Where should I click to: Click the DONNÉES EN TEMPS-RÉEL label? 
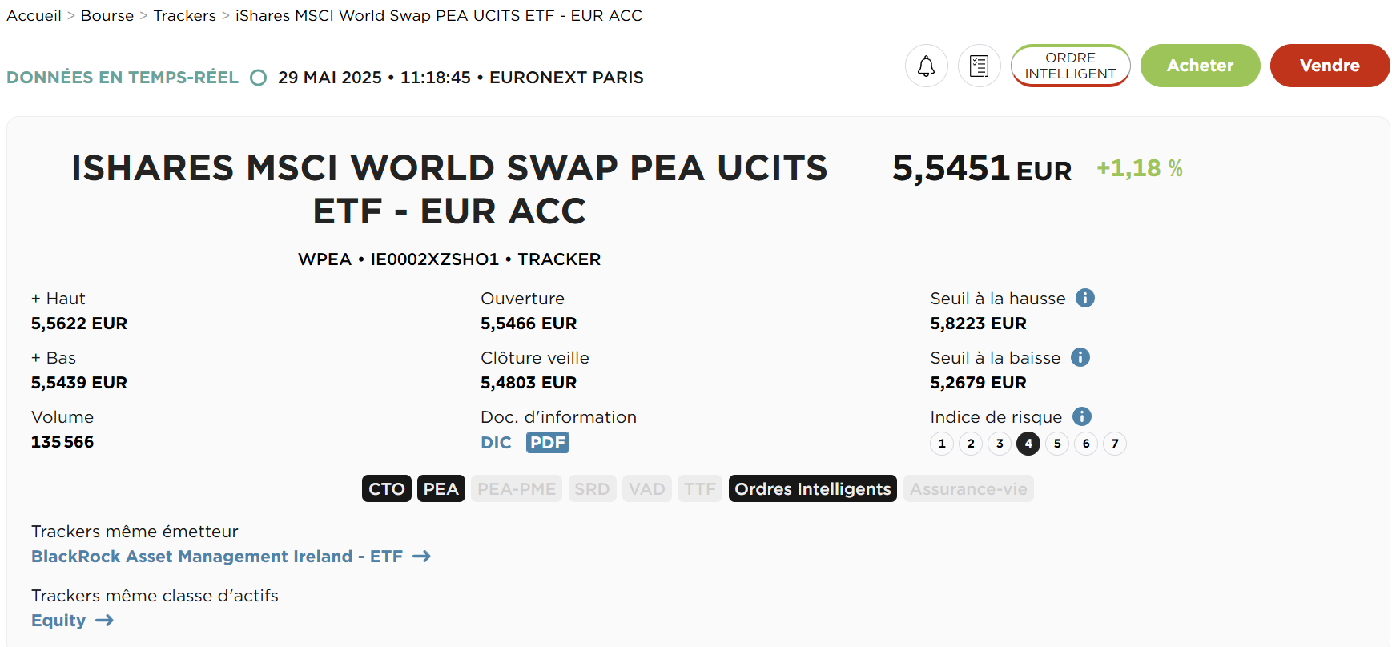point(123,78)
